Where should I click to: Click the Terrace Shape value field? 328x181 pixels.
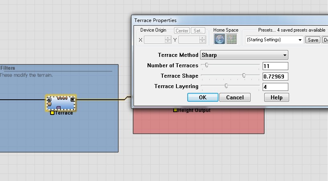(275, 76)
